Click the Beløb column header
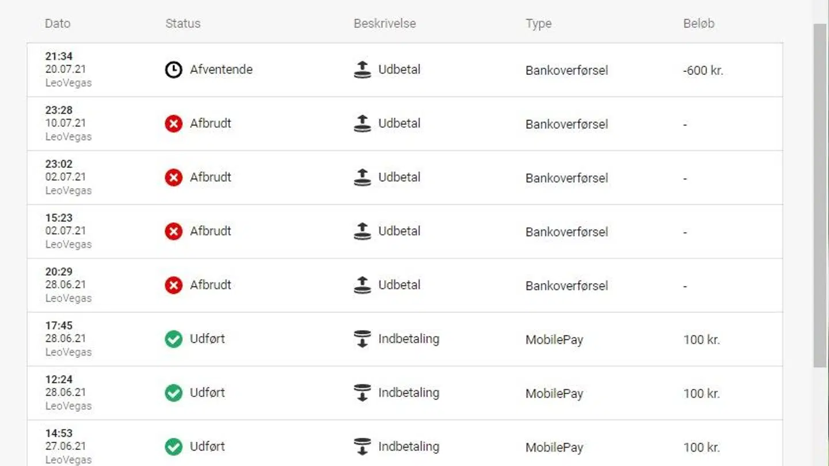This screenshot has width=829, height=466. pos(698,24)
